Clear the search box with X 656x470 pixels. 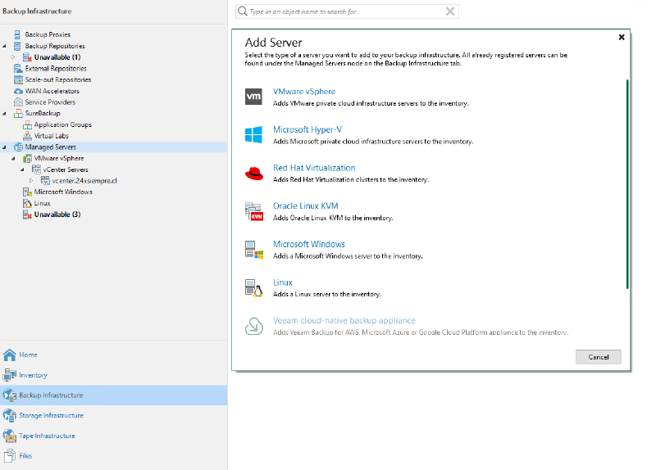click(x=450, y=11)
